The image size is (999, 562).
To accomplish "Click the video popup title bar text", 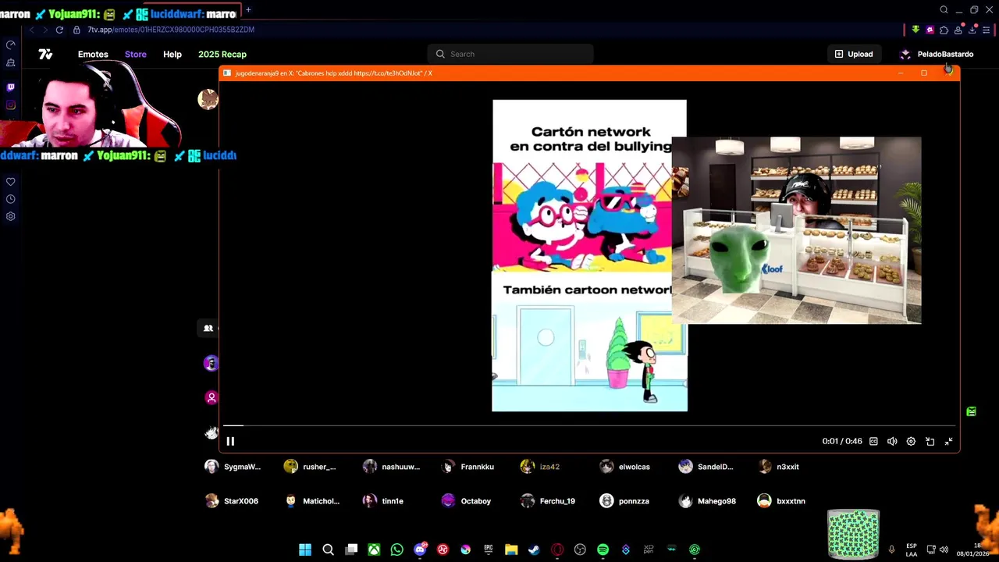I will [x=334, y=73].
